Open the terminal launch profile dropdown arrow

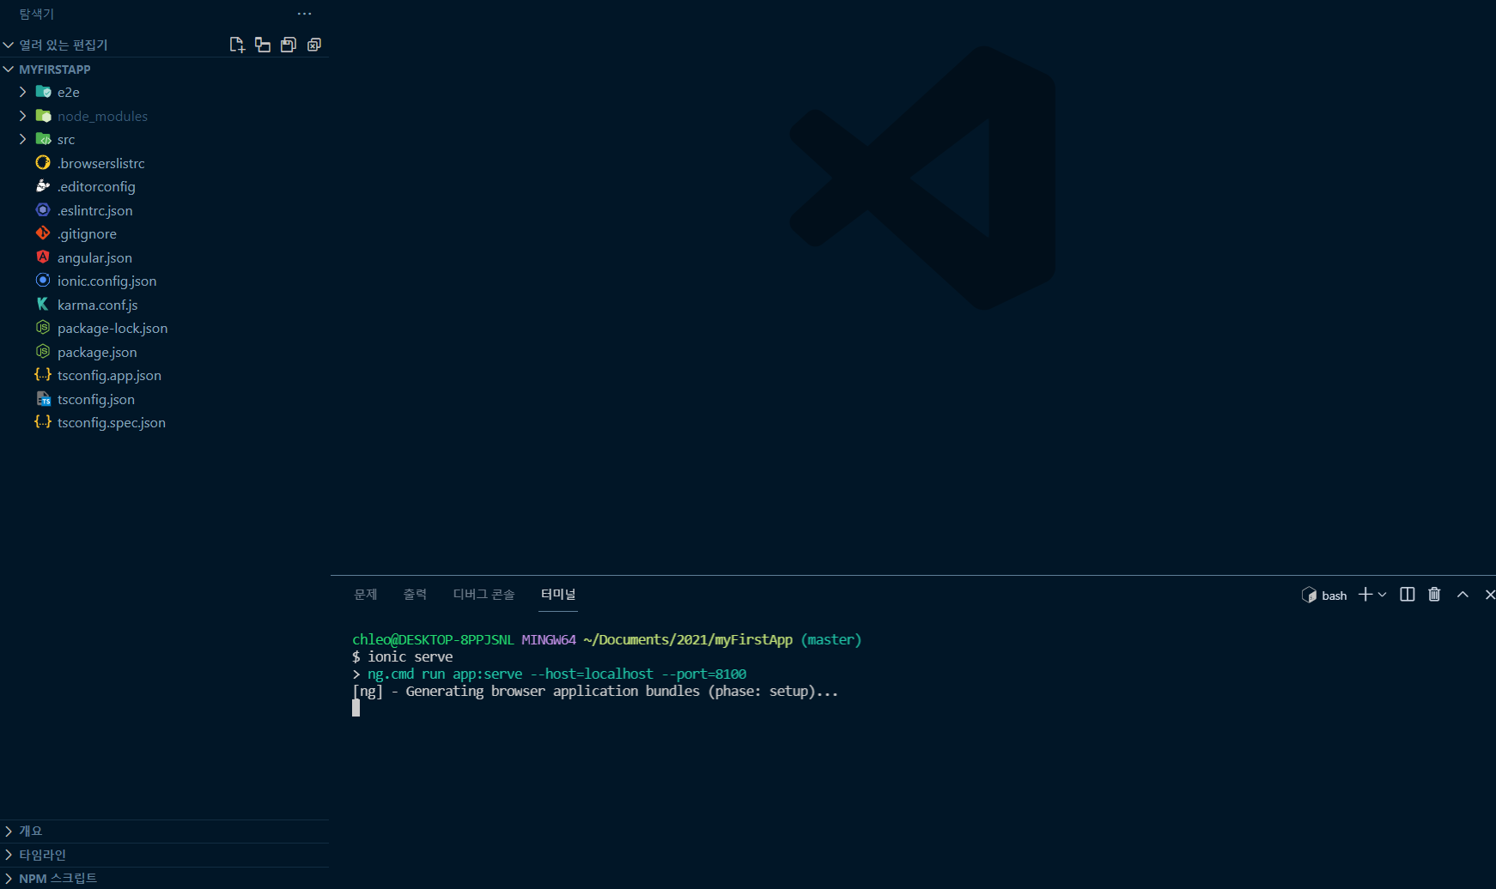coord(1382,595)
